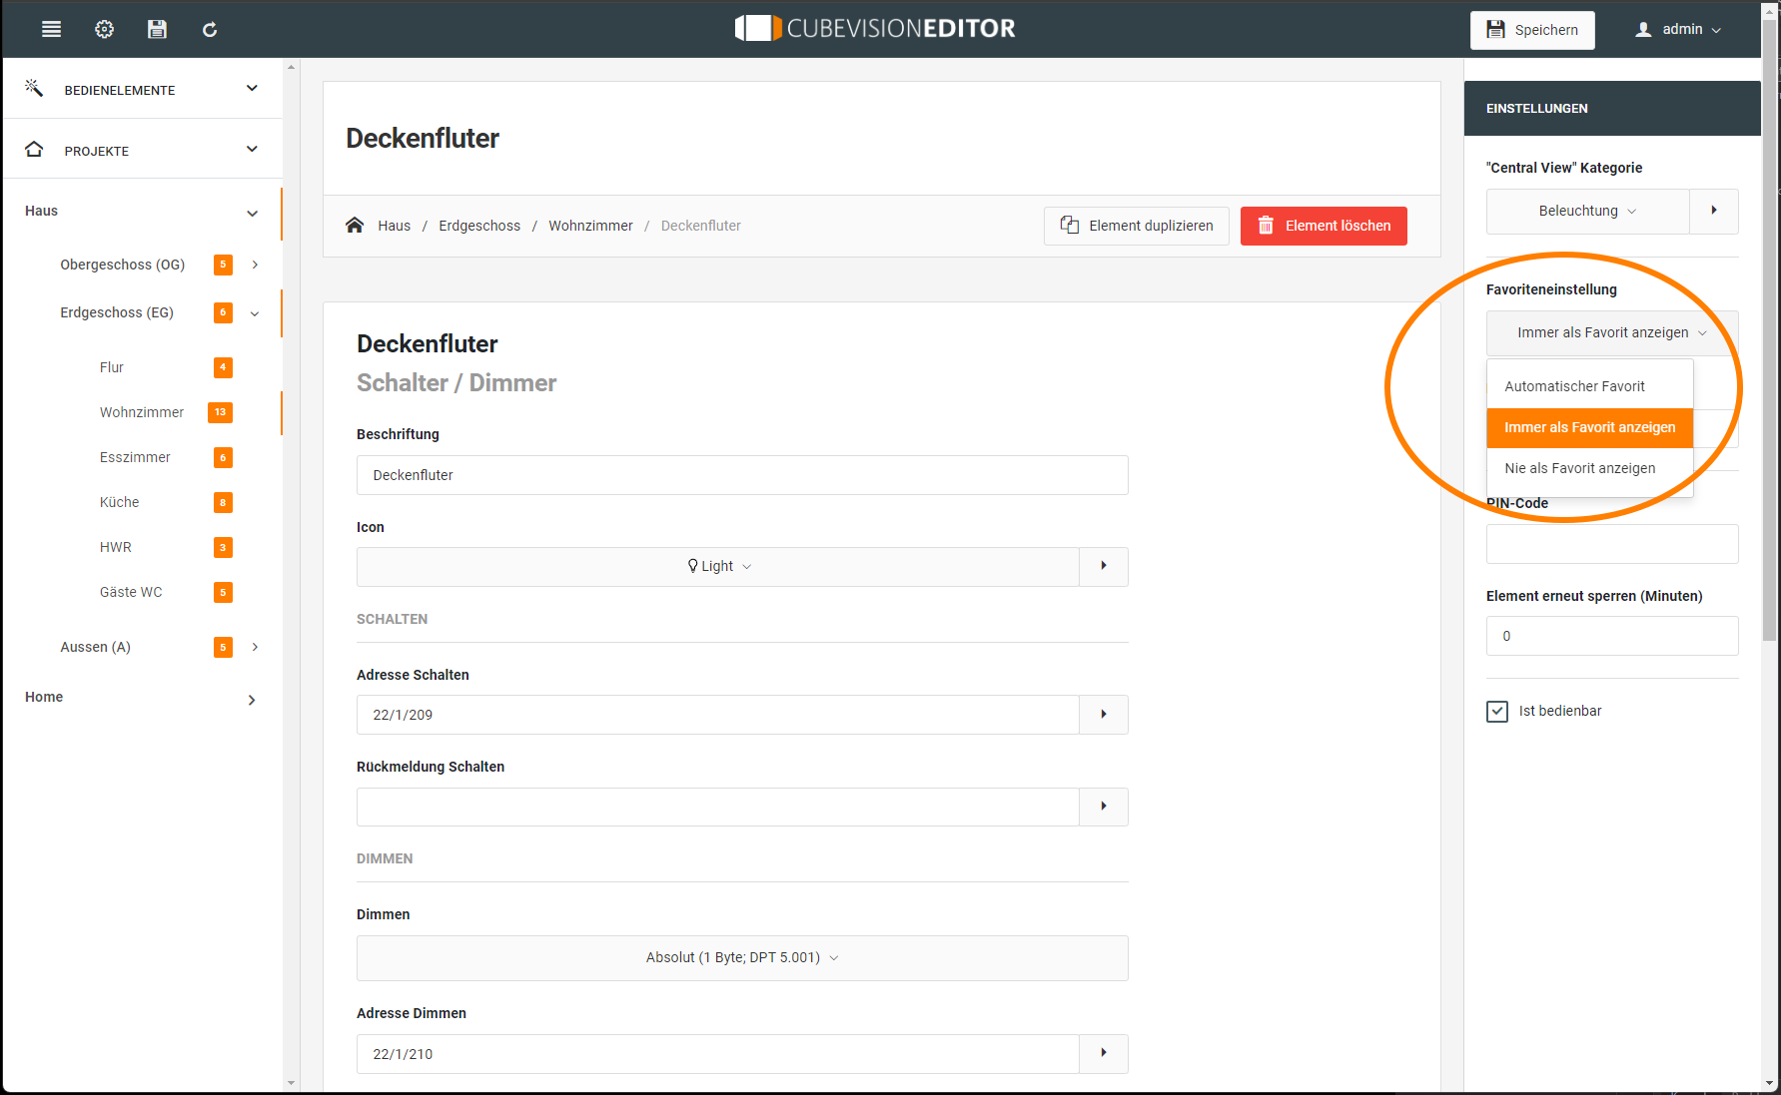Click the Wohnzimmer count badge 13
The height and width of the screenshot is (1095, 1781).
tap(221, 412)
